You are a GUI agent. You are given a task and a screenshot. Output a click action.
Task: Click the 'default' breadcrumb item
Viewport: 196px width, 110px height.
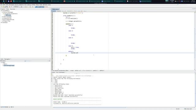coord(101,71)
